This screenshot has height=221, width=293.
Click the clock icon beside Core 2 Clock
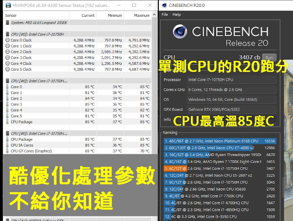[7, 52]
